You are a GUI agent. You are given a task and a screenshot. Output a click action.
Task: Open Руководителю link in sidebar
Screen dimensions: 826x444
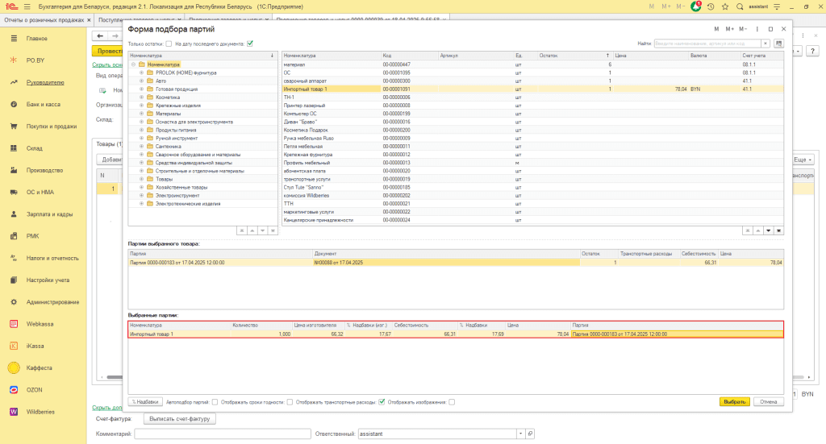[x=45, y=82]
